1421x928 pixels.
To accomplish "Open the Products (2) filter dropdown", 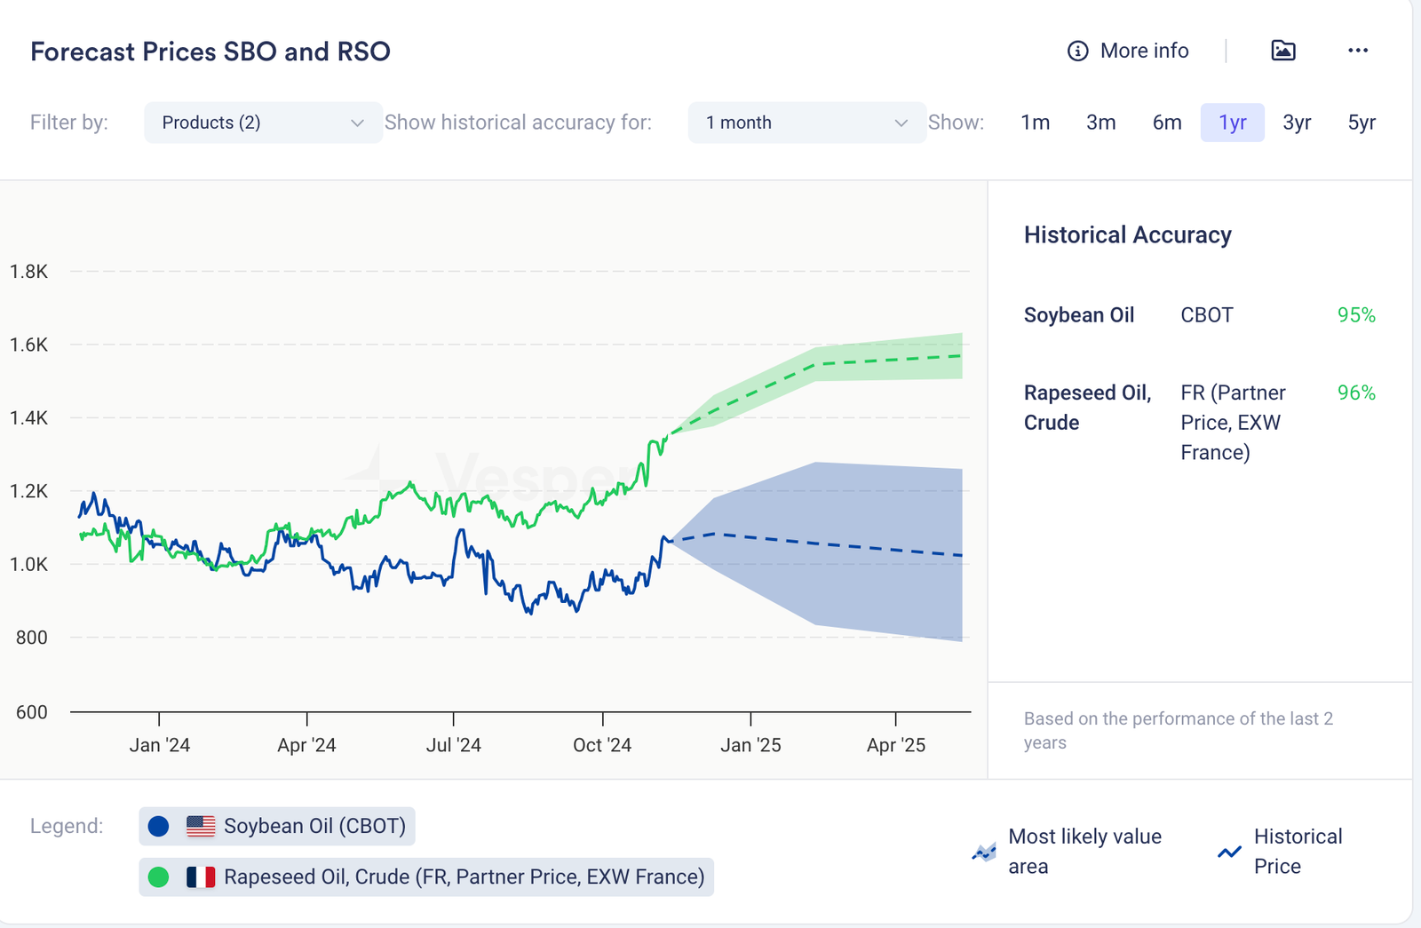I will [263, 123].
